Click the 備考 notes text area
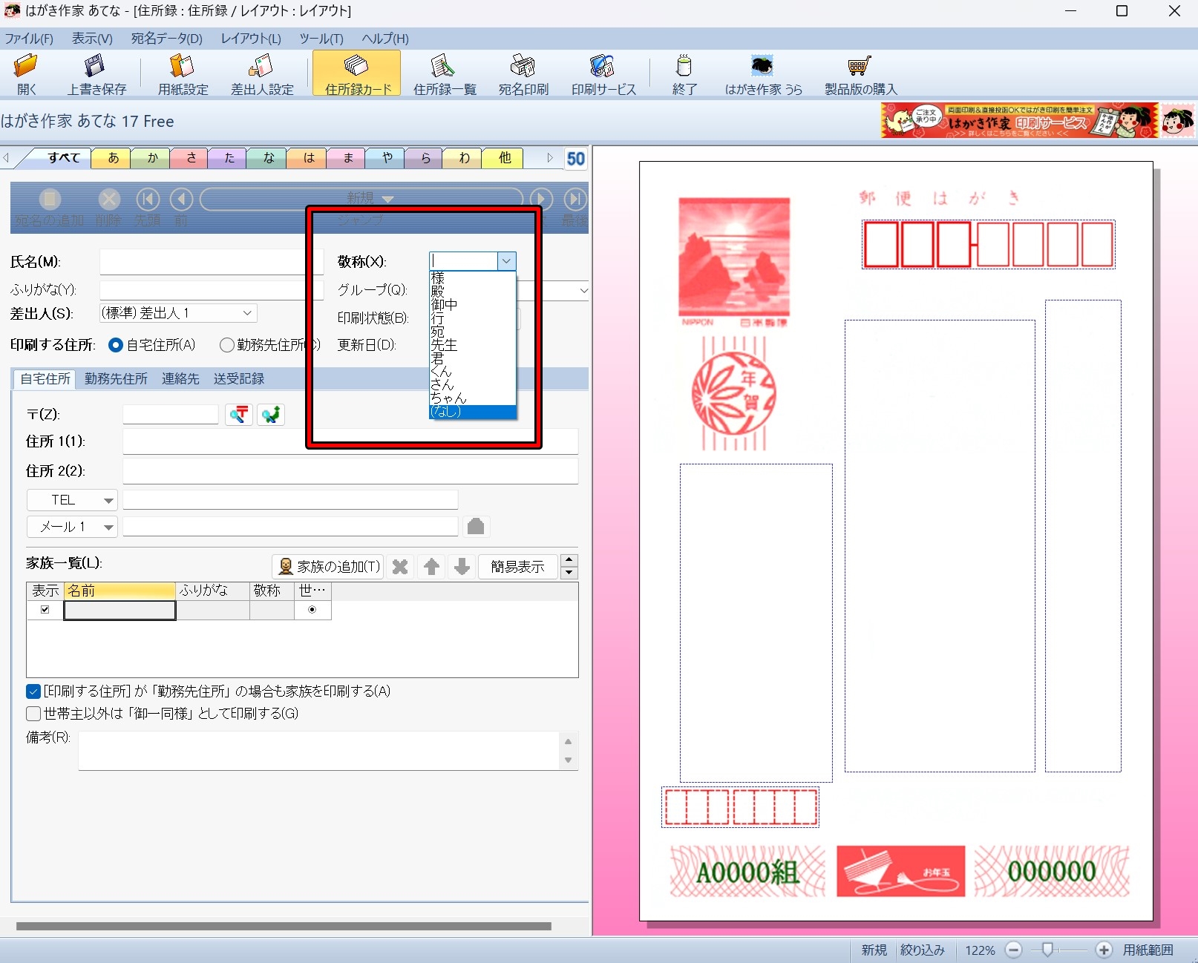This screenshot has height=963, width=1198. (x=320, y=751)
